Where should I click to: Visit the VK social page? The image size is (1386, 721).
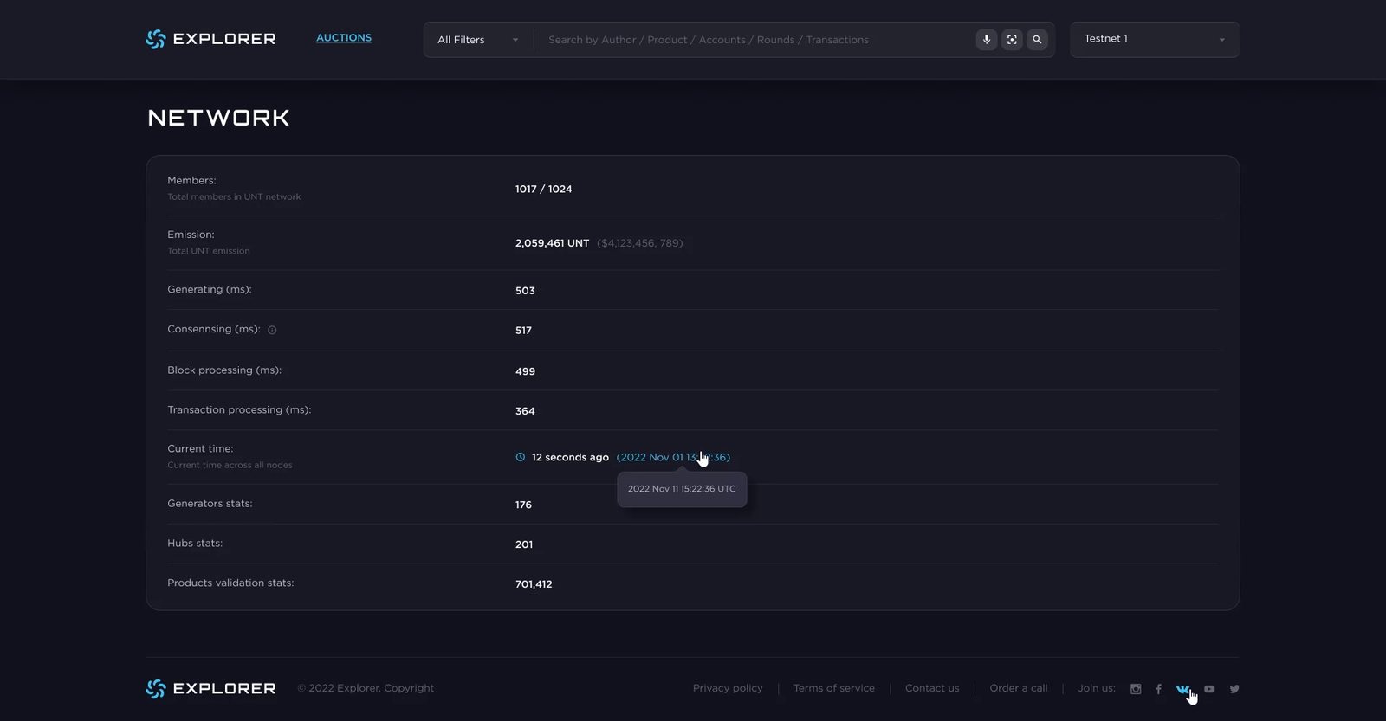tap(1183, 689)
